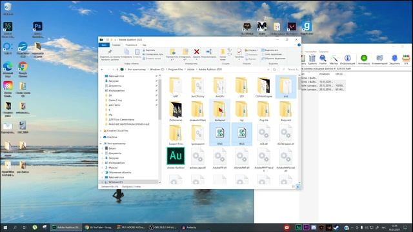This screenshot has height=232, width=413.
Task: Click Select All in the ribbon
Action: [x=270, y=50]
